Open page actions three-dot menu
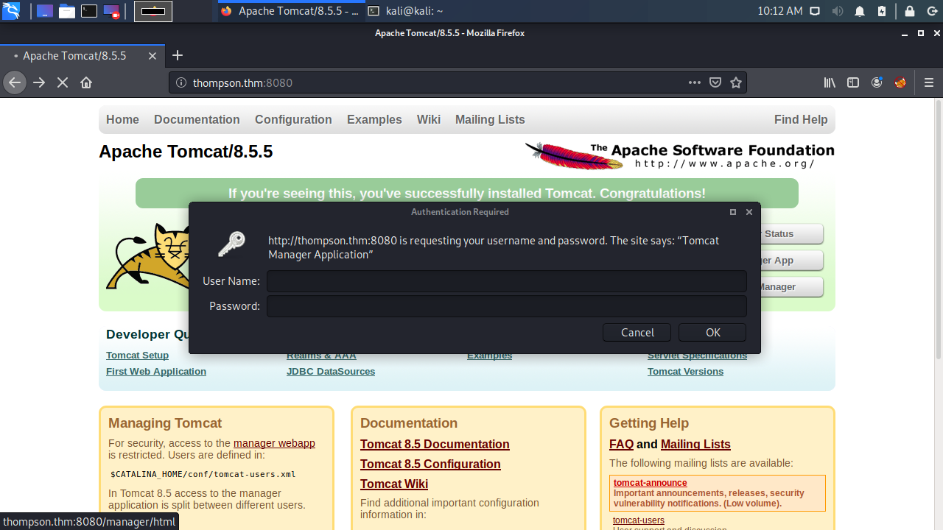 [x=694, y=82]
